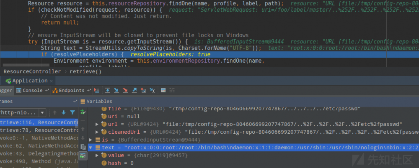Click retrieve() in the breadcrumb
This screenshot has height=168, width=419.
[x=85, y=71]
